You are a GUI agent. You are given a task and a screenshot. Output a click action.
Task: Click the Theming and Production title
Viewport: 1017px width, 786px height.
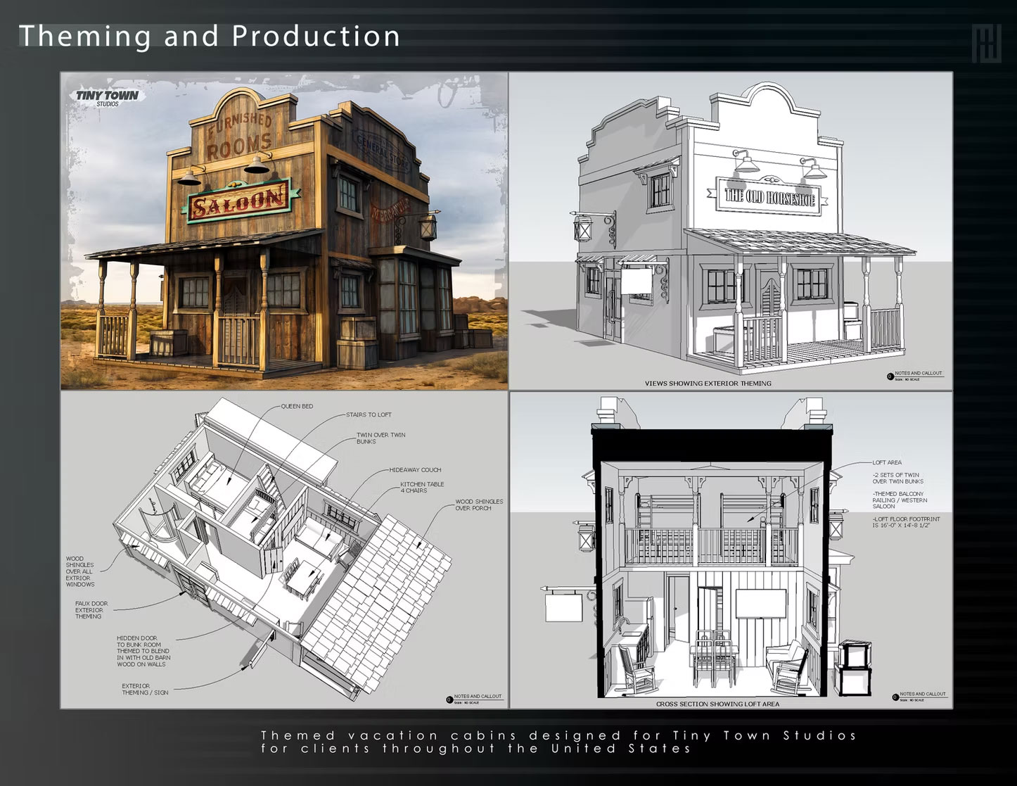click(209, 36)
